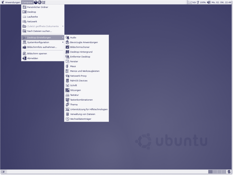Open the Maus settings
The width and height of the screenshot is (233, 175).
tap(73, 66)
